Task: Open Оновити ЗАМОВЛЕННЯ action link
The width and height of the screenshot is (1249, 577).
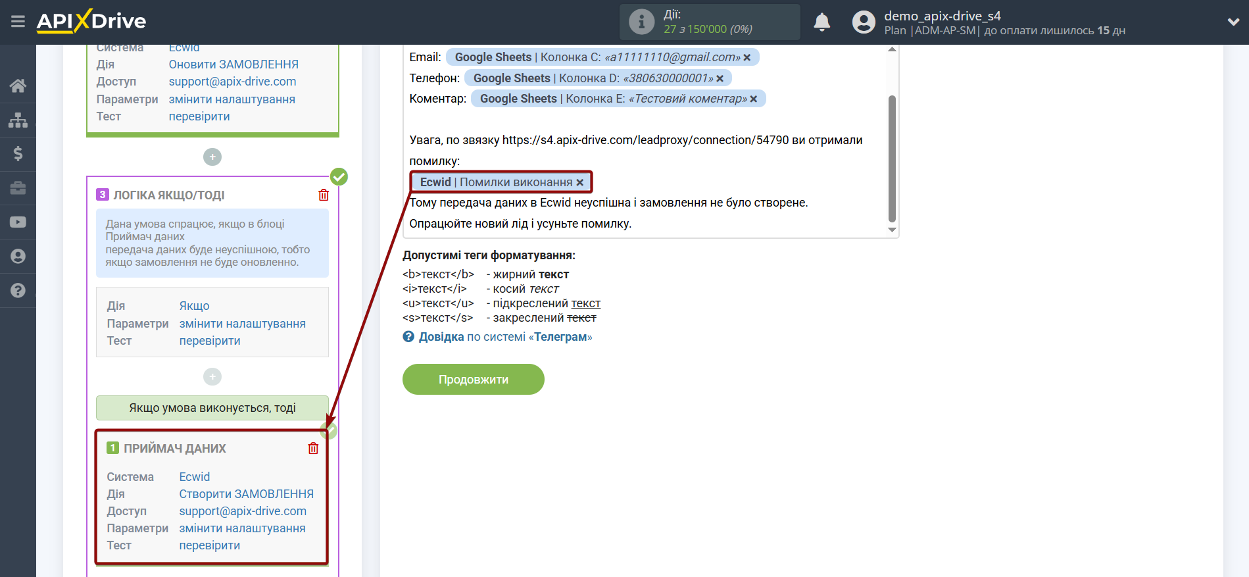Action: (233, 64)
